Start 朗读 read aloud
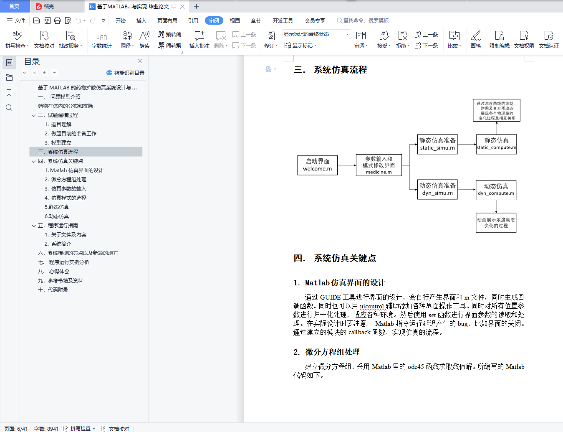 point(144,40)
